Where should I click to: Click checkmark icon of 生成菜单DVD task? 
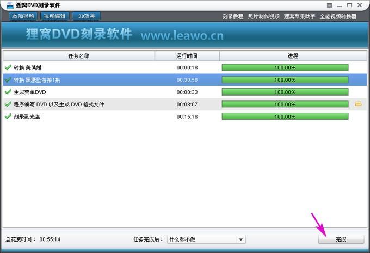(8, 92)
